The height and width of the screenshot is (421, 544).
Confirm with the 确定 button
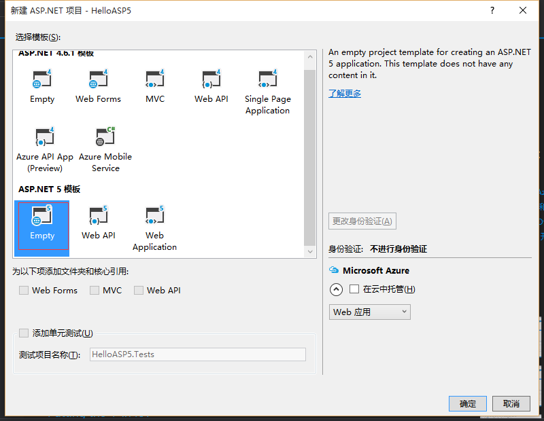click(468, 403)
